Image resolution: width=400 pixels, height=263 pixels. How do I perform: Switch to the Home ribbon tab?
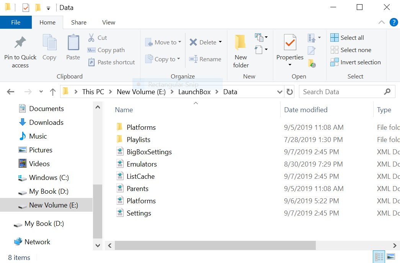[x=47, y=23]
